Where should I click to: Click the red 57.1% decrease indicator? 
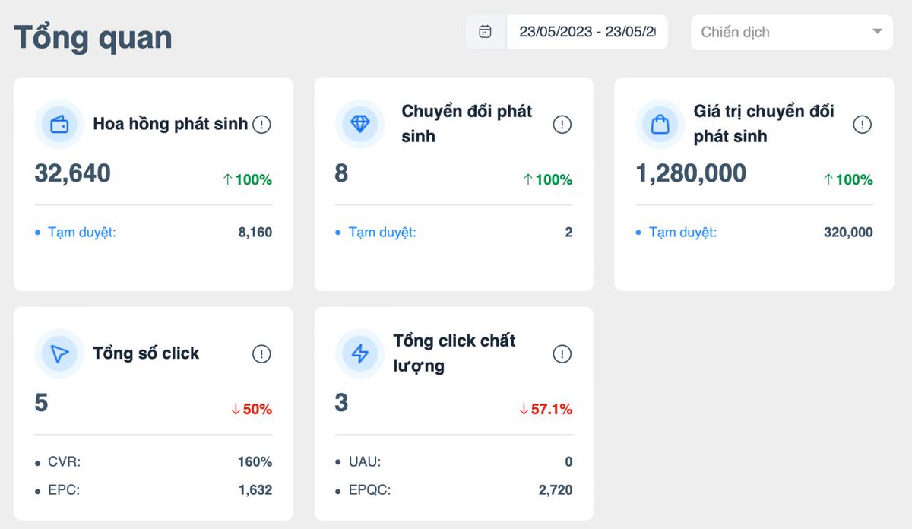[546, 410]
